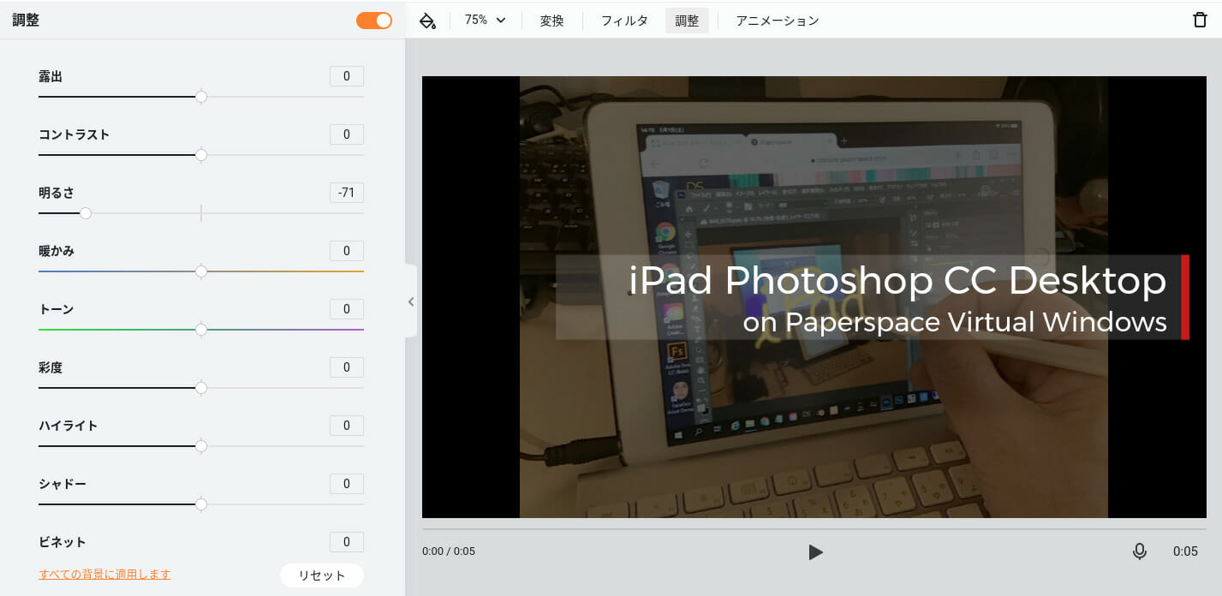
Task: Click the コントラスト slider handle
Action: pos(201,155)
